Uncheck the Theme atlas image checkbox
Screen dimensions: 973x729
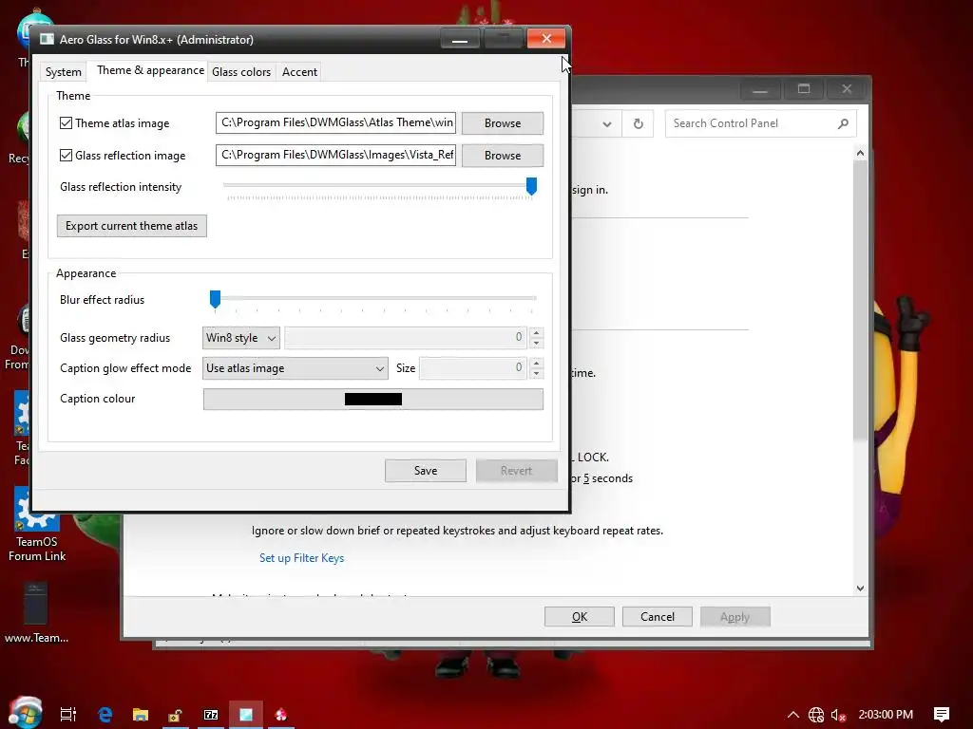tap(66, 122)
